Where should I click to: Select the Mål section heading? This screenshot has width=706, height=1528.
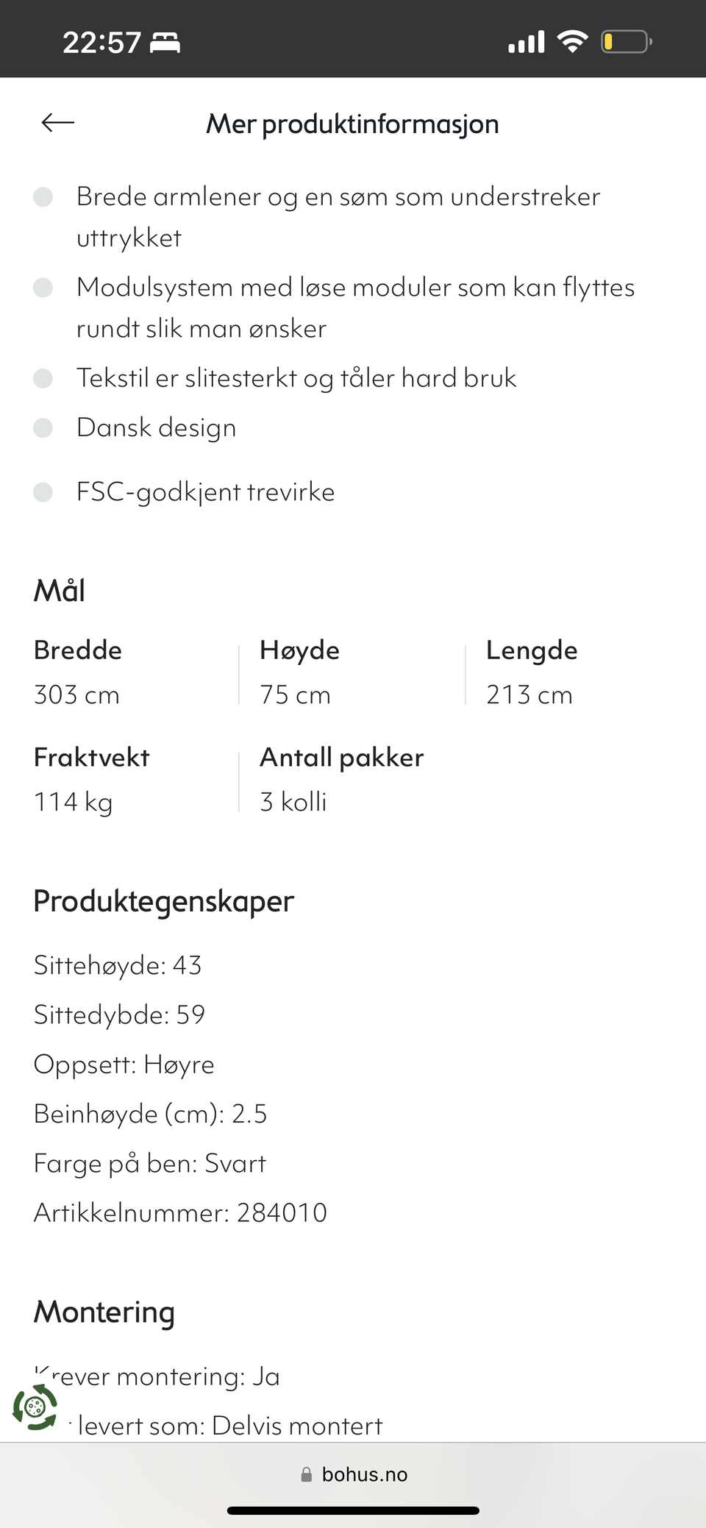pyautogui.click(x=60, y=590)
